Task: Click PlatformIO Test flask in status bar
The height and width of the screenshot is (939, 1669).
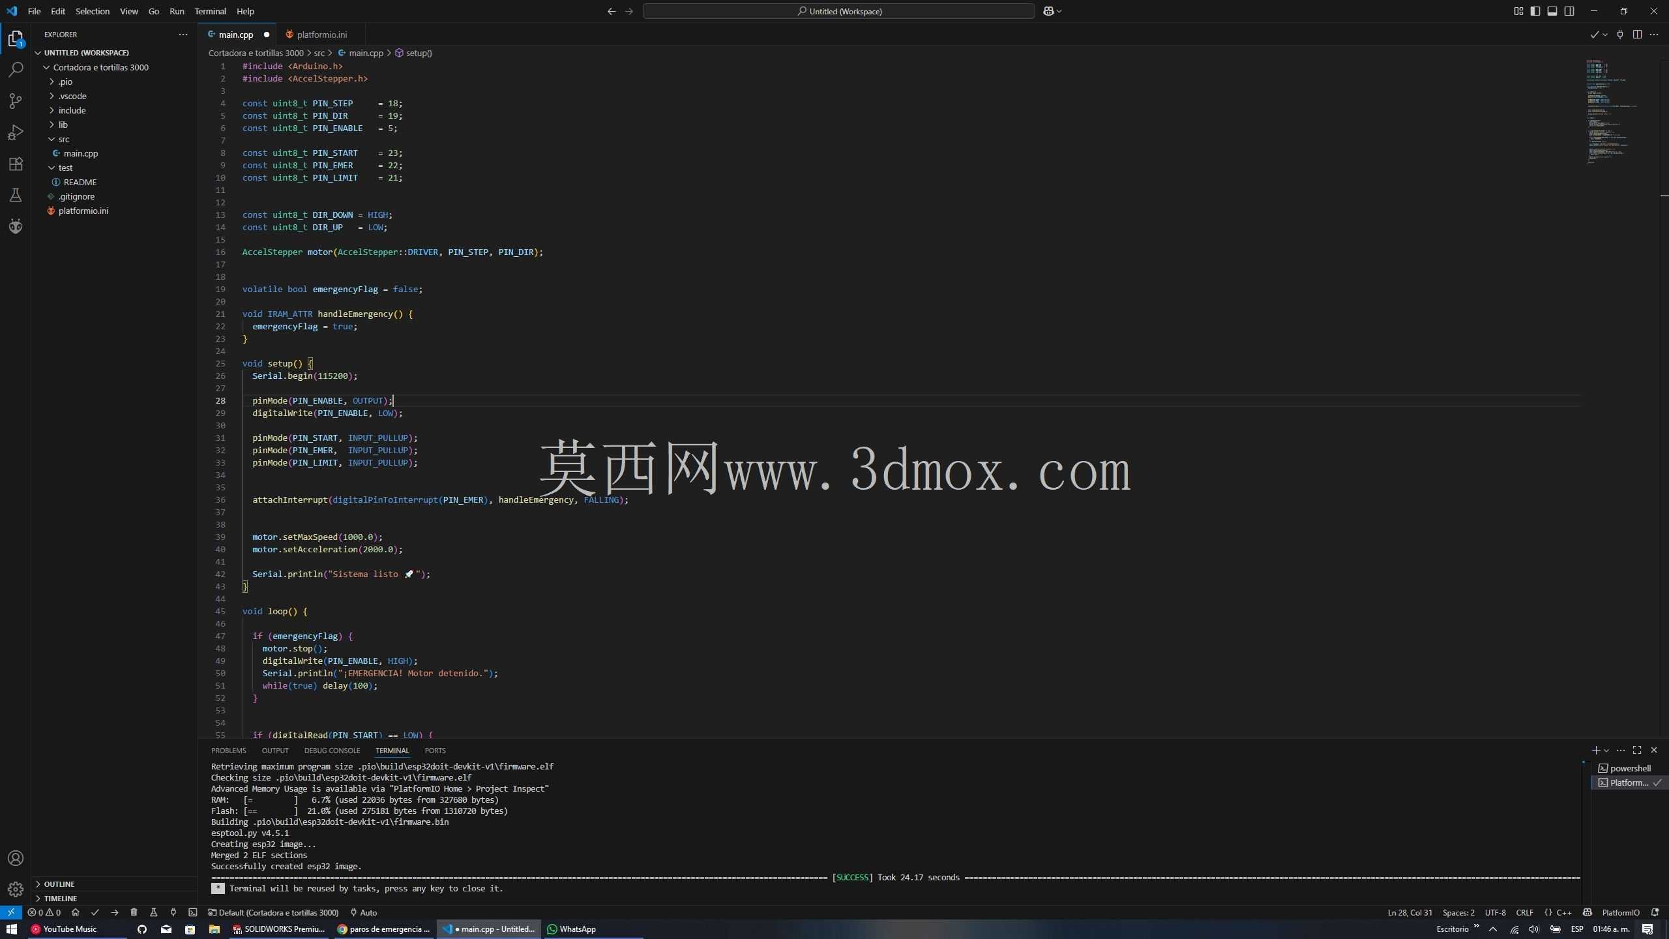Action: [154, 912]
